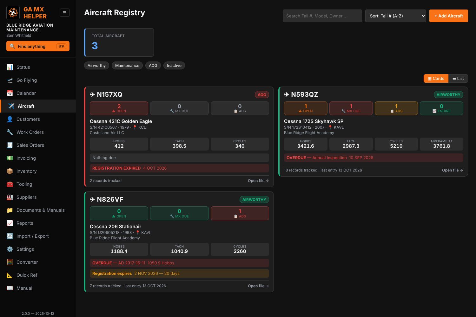Viewport: 476px width, 317px height.
Task: Navigate to Inventory page
Action: coord(38,171)
